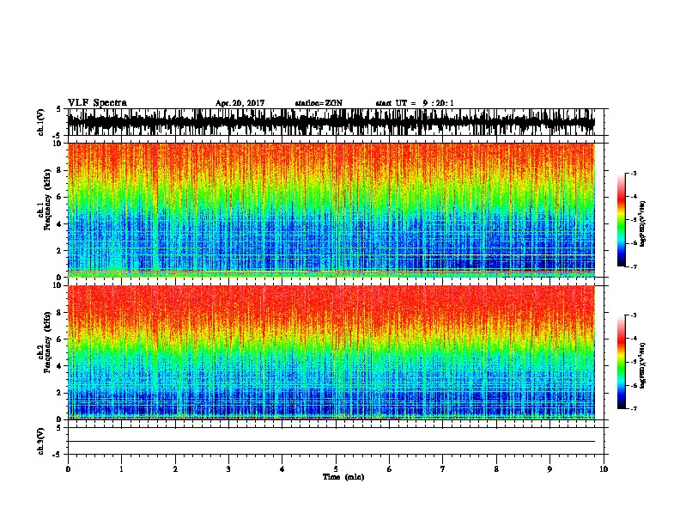This screenshot has height=526, width=680.
Task: Click the ch.1 "Frequency (kHz)" axis label
Action: coord(48,198)
